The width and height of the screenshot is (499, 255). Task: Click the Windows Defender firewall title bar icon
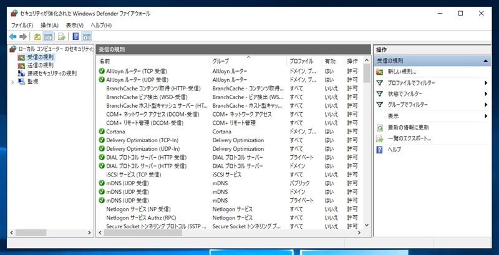click(14, 13)
